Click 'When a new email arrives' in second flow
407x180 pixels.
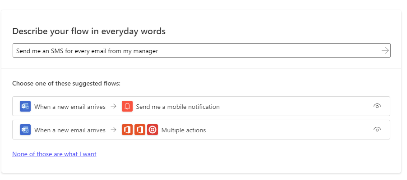(x=70, y=130)
